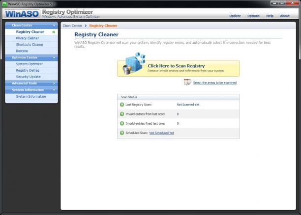Maximize the WinASO window
The image size is (301, 215).
282,3
